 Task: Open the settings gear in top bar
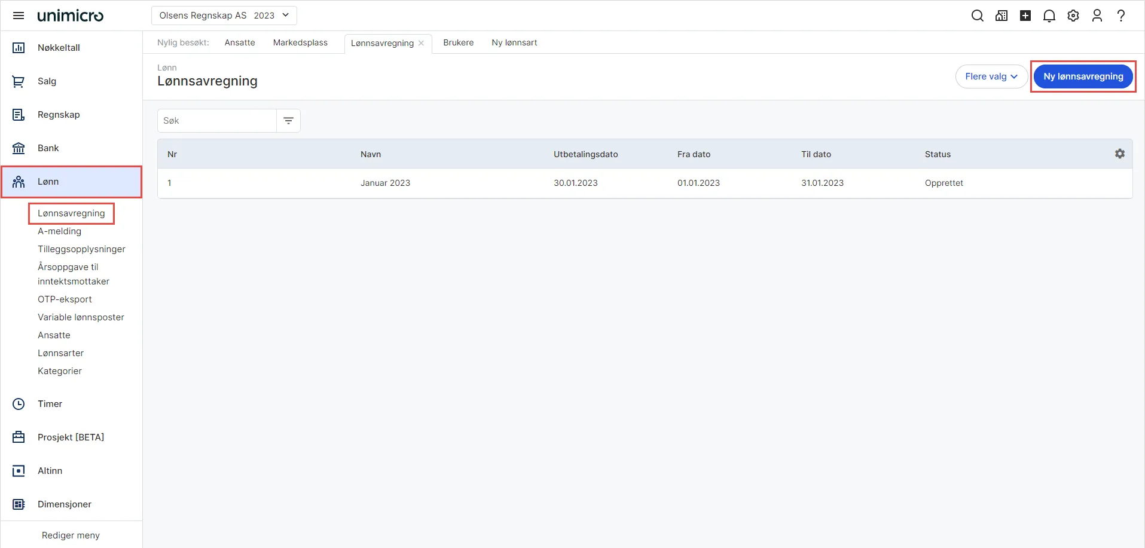(x=1073, y=16)
